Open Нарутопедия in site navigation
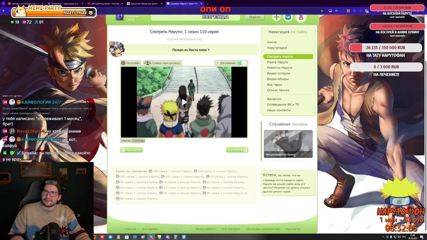This screenshot has height=240, width=427. 277,48
